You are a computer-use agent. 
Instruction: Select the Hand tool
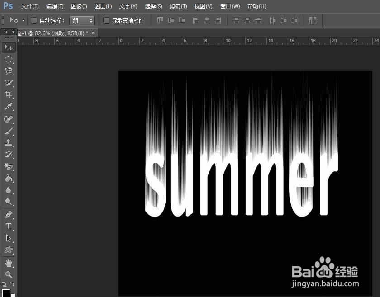(x=9, y=263)
